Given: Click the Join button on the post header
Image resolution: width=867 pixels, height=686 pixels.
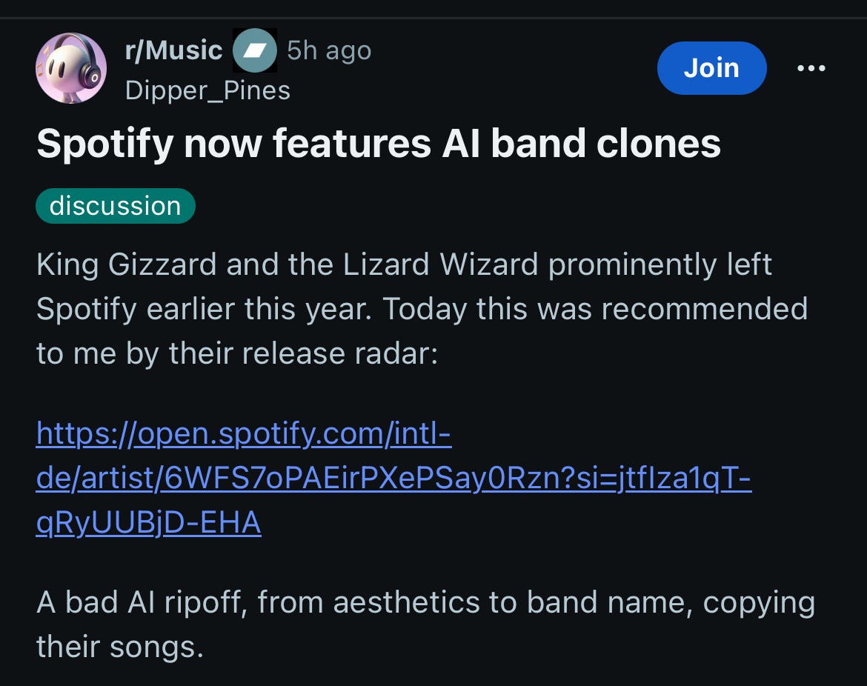Looking at the screenshot, I should [x=711, y=67].
